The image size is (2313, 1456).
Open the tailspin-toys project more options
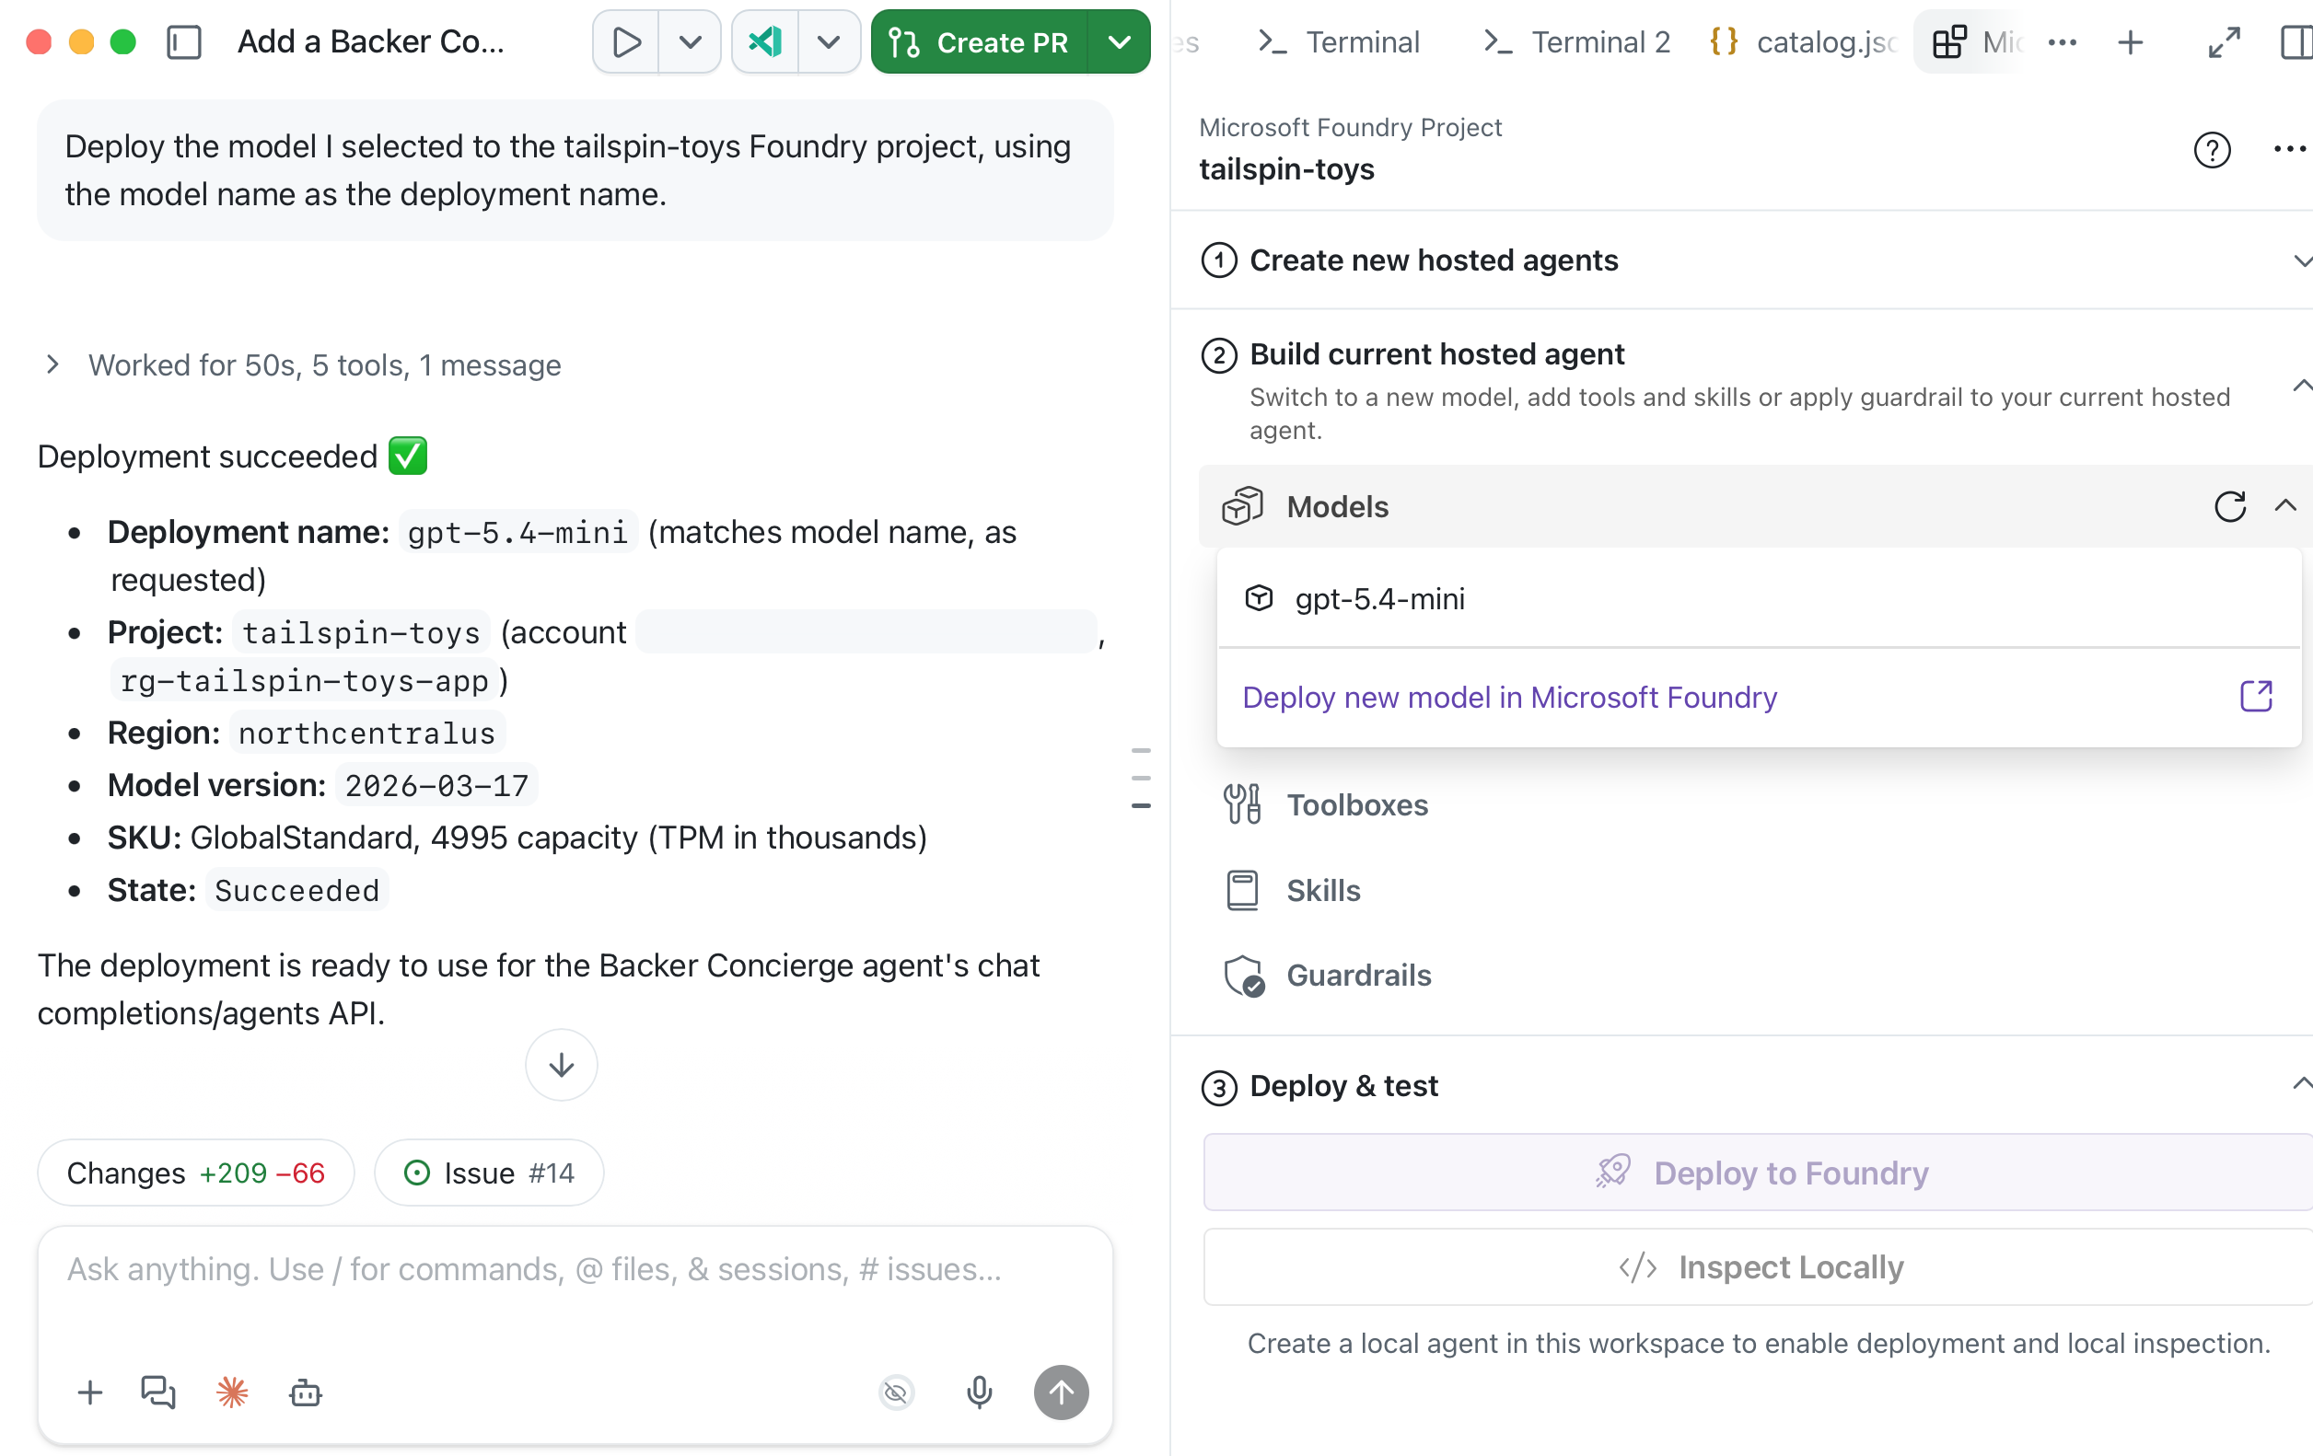2289,150
